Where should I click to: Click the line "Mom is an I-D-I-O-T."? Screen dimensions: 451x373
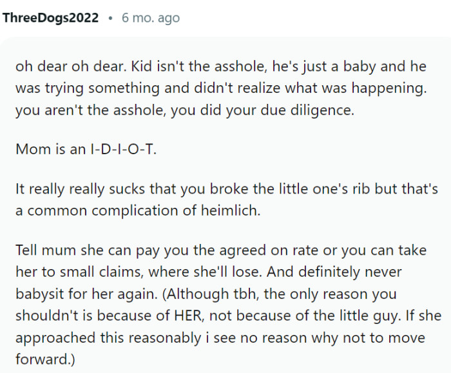tap(86, 149)
